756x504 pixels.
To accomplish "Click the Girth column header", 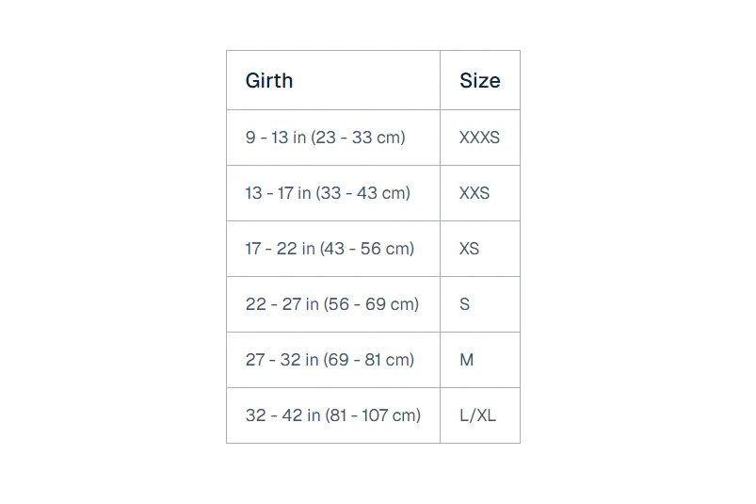I will tap(269, 81).
